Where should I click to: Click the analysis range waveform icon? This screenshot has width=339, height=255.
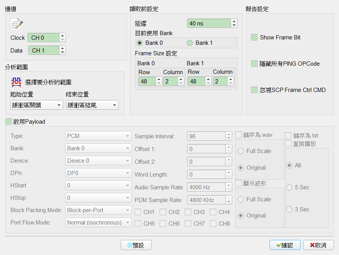pos(16,82)
